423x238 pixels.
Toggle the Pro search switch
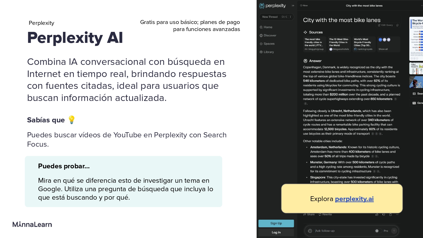tap(378, 231)
